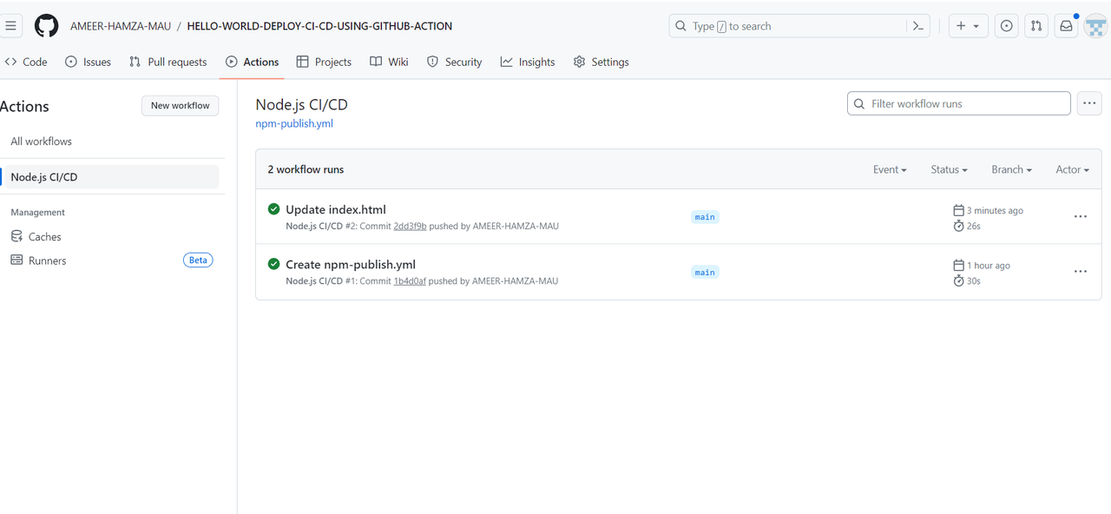This screenshot has width=1111, height=514.
Task: Open the hamburger navigation menu
Action: coord(10,26)
